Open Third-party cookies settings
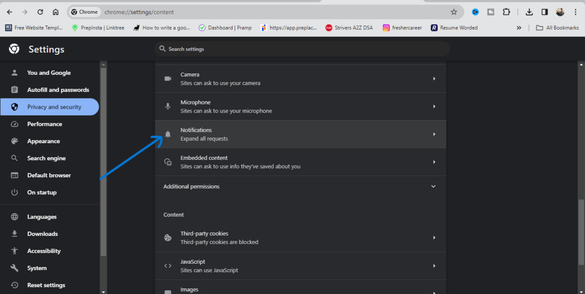585x294 pixels. tap(300, 238)
